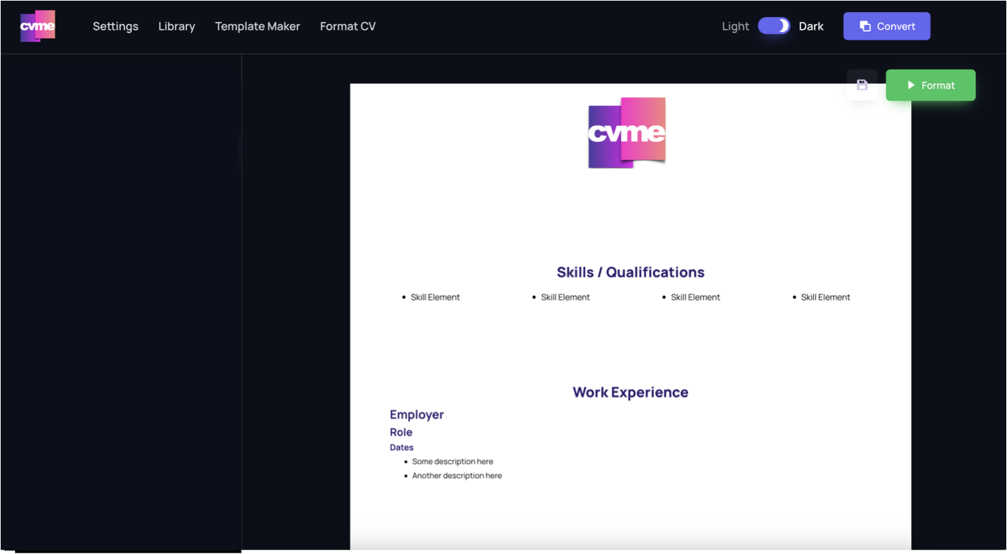Open the Settings menu item

[115, 26]
